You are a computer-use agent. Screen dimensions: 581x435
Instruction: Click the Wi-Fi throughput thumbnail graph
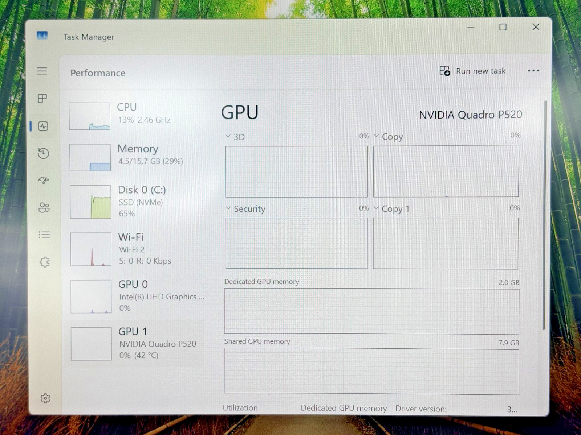(x=91, y=249)
